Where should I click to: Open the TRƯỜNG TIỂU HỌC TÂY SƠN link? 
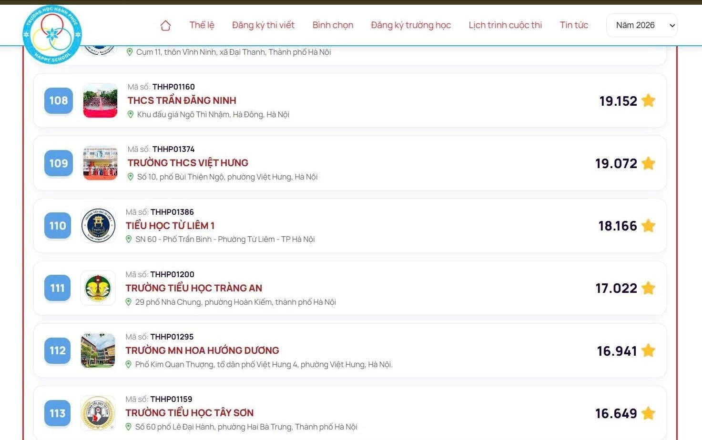tap(190, 413)
